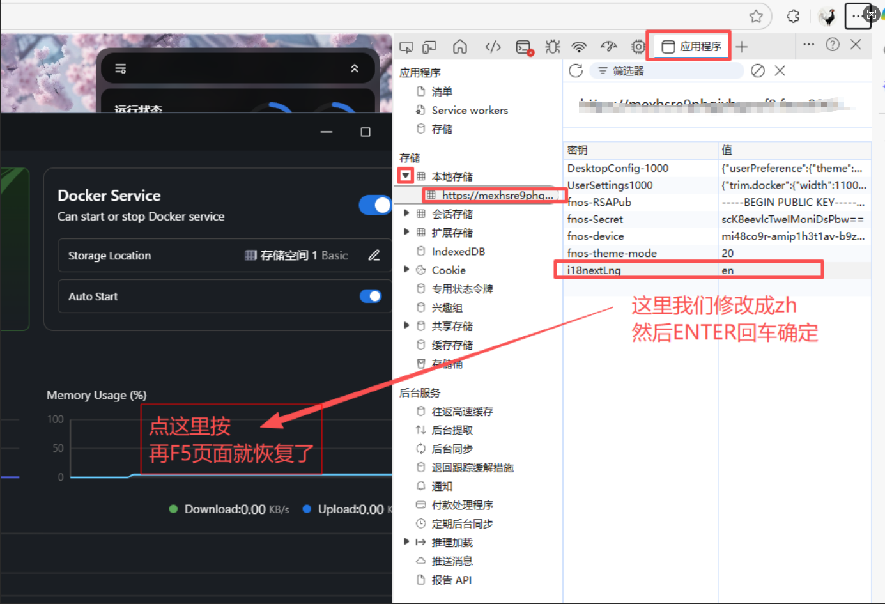Image resolution: width=885 pixels, height=604 pixels.
Task: Open the DevTools help question mark
Action: click(x=833, y=45)
